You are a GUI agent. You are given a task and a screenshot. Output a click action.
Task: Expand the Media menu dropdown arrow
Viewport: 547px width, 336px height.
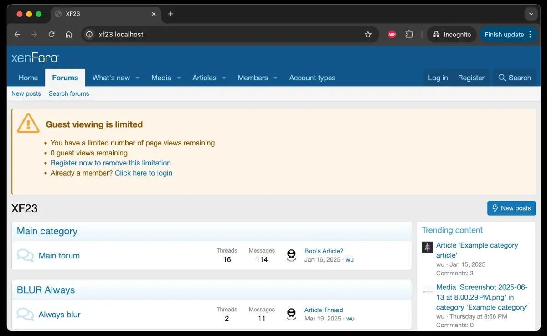click(179, 78)
